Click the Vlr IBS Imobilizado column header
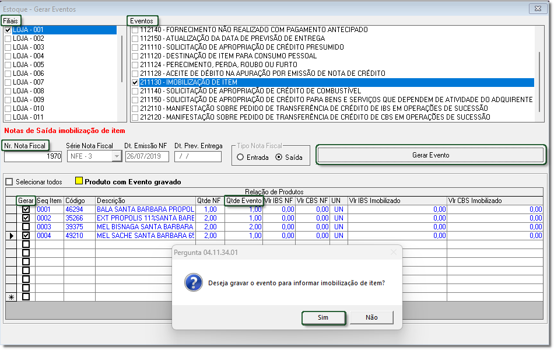The image size is (554, 350). tap(397, 201)
